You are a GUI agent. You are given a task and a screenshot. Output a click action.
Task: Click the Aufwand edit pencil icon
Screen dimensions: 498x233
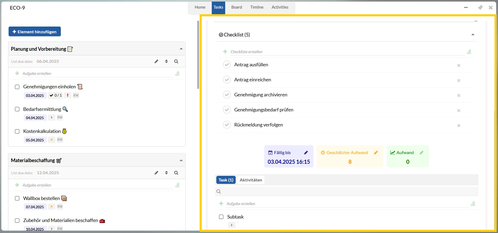(422, 153)
